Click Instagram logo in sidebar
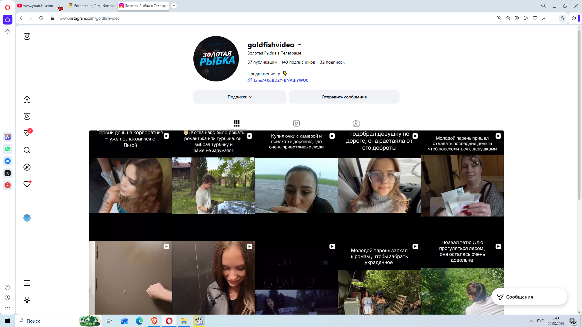The width and height of the screenshot is (582, 327). pos(27,36)
